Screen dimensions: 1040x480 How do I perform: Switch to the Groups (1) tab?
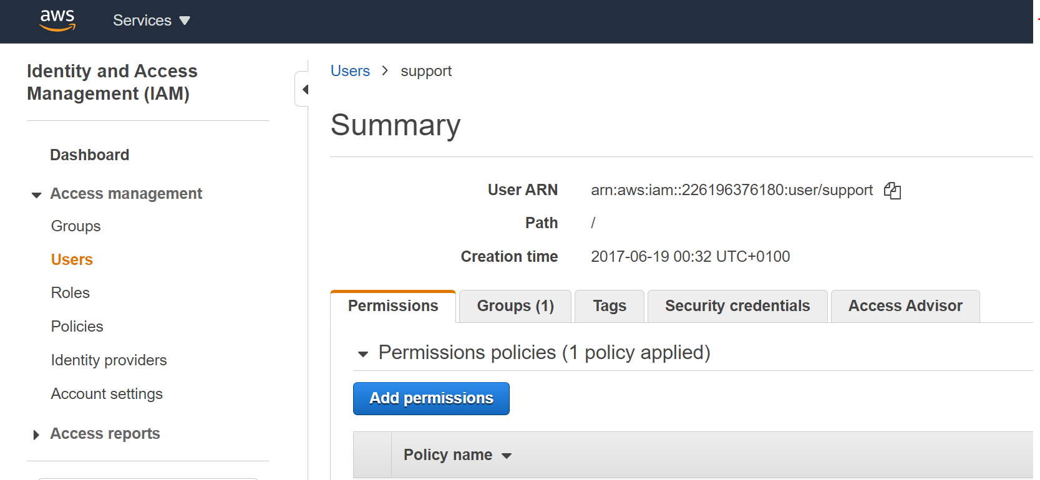tap(515, 306)
